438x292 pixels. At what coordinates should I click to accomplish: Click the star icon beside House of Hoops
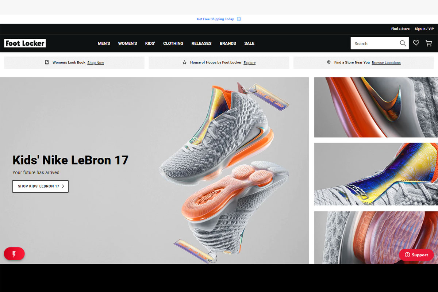coord(184,62)
